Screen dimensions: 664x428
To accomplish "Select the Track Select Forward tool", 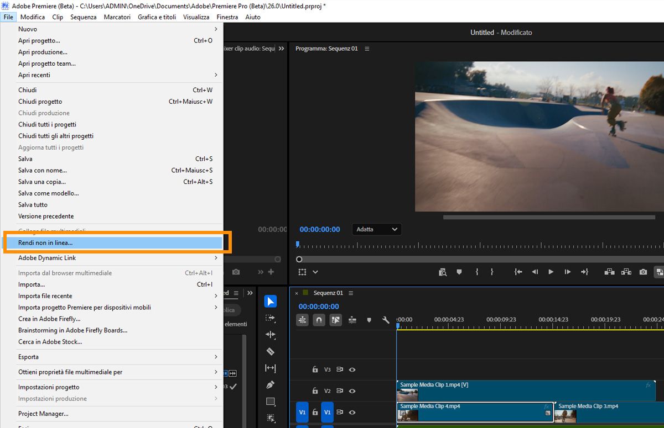I will [271, 318].
